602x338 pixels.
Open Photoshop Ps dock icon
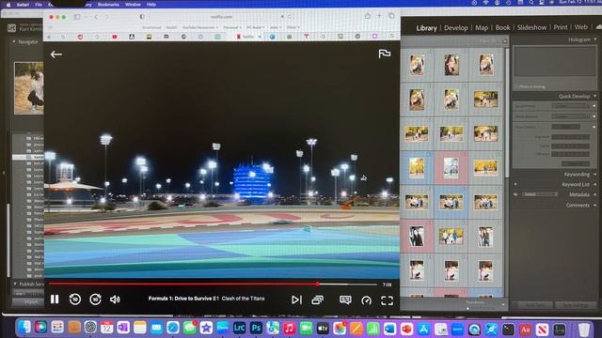click(x=256, y=328)
